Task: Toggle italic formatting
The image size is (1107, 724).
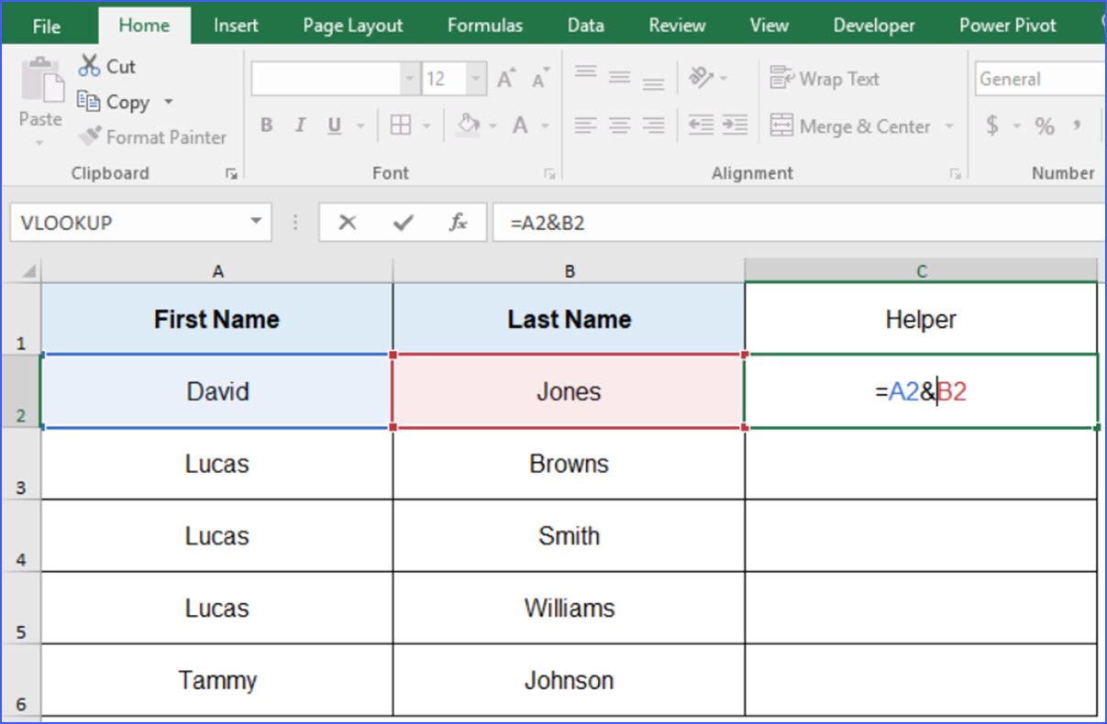Action: pyautogui.click(x=299, y=126)
